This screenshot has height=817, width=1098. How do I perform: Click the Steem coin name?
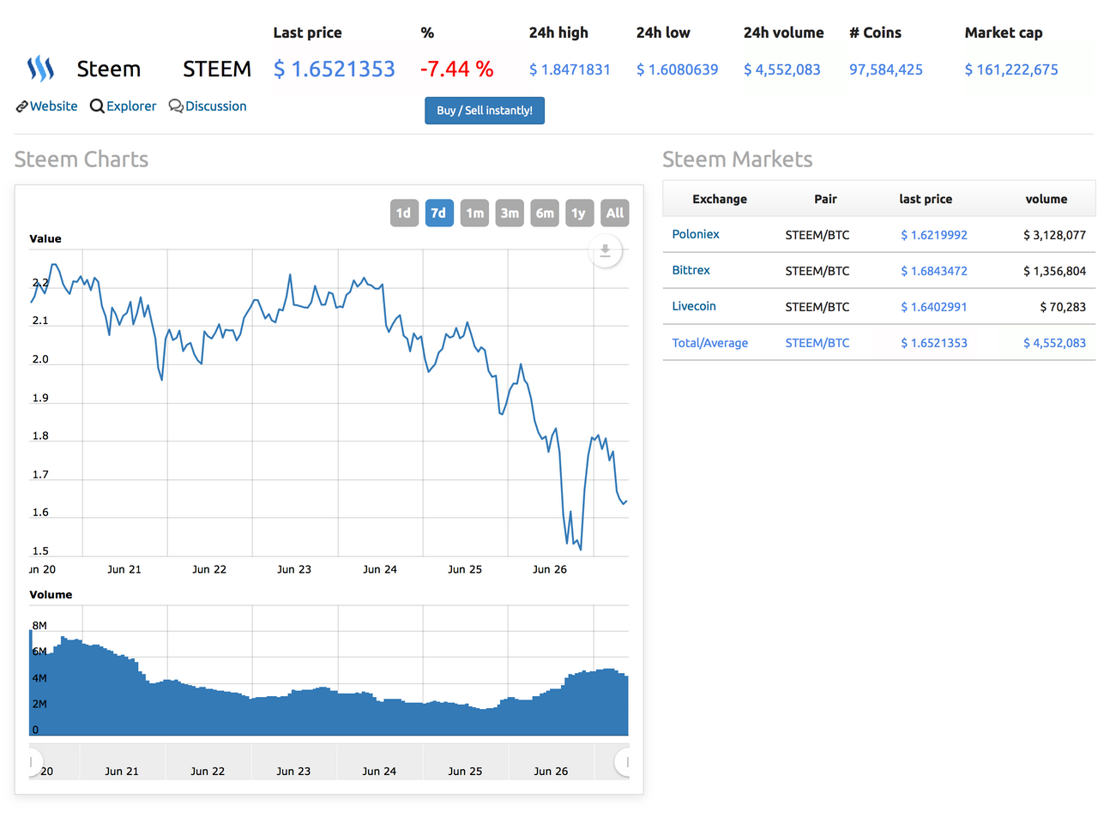click(109, 69)
